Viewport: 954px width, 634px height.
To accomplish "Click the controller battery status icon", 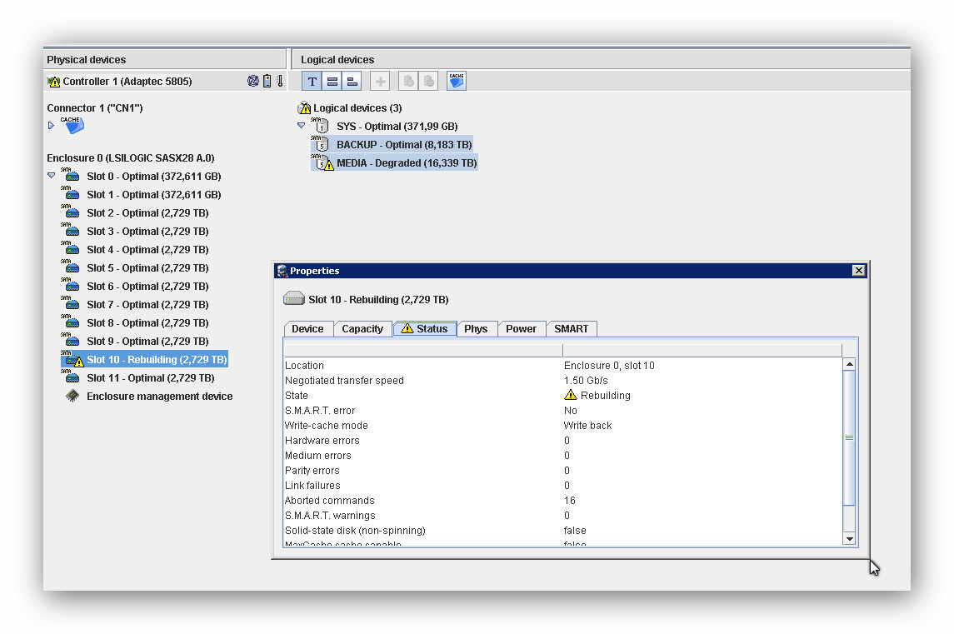I will click(267, 81).
